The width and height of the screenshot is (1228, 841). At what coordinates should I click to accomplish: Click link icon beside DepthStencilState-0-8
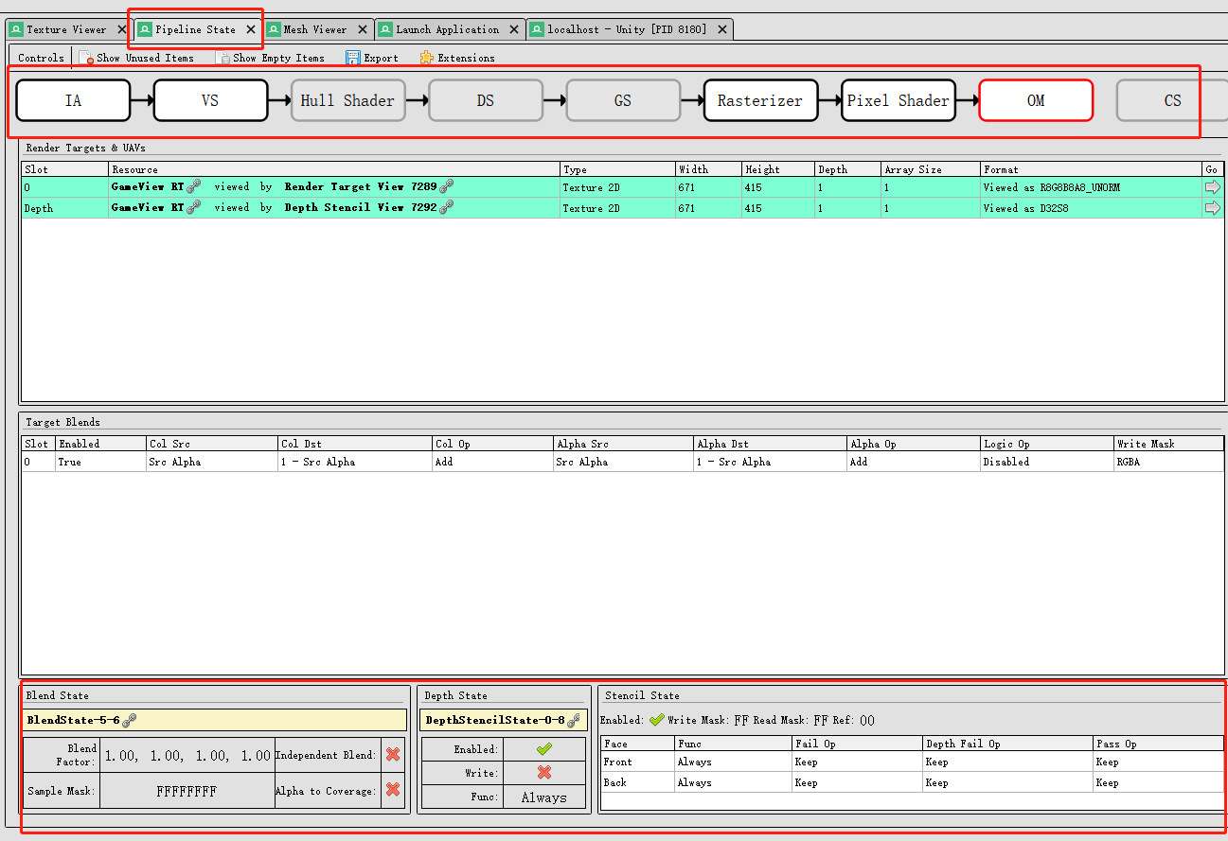pyautogui.click(x=574, y=720)
